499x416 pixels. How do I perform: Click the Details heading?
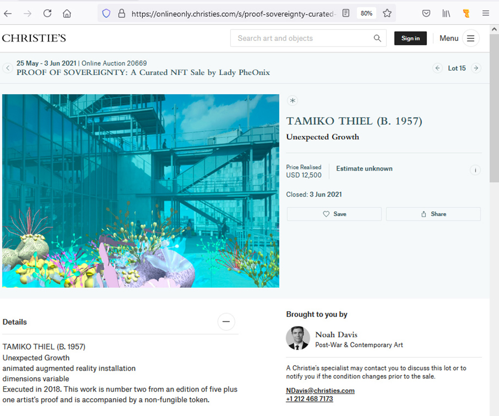[15, 322]
